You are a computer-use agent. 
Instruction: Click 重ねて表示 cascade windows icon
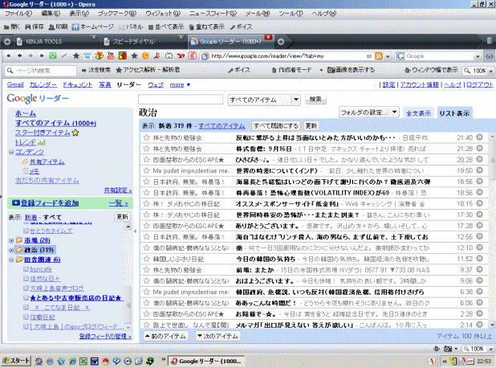tap(191, 27)
